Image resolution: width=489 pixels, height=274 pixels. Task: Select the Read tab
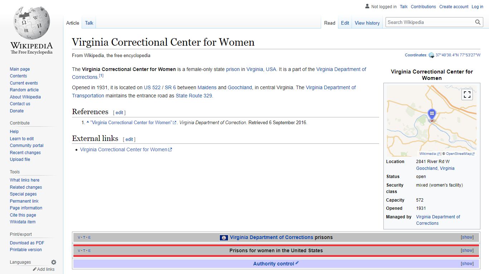click(x=330, y=23)
